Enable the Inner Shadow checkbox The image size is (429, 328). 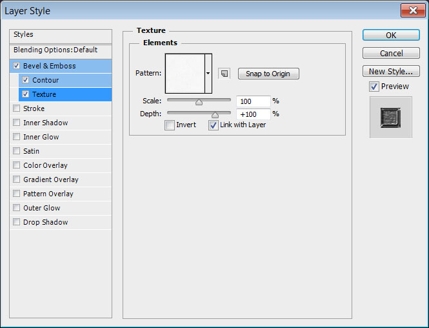click(x=16, y=123)
